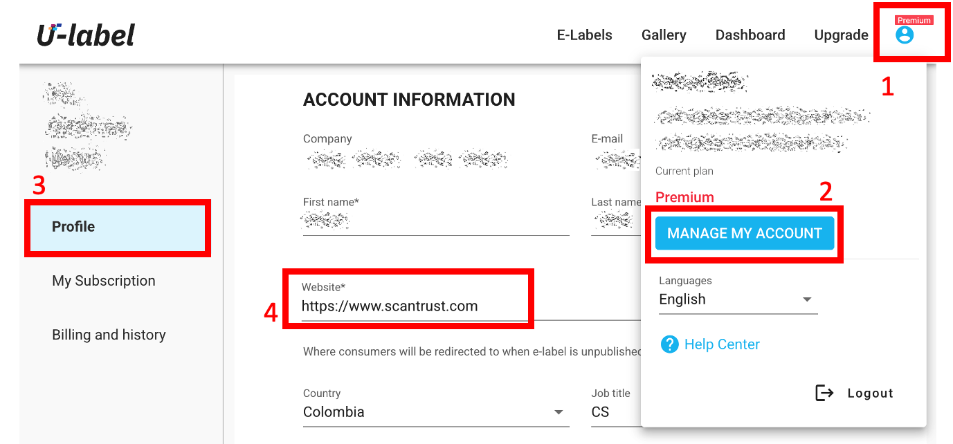
Task: Open the Help Center link
Action: click(722, 344)
